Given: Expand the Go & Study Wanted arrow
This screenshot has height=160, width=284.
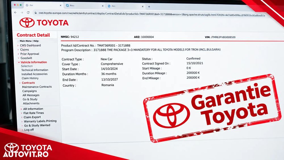Looking at the screenshot, I should click(22, 126).
